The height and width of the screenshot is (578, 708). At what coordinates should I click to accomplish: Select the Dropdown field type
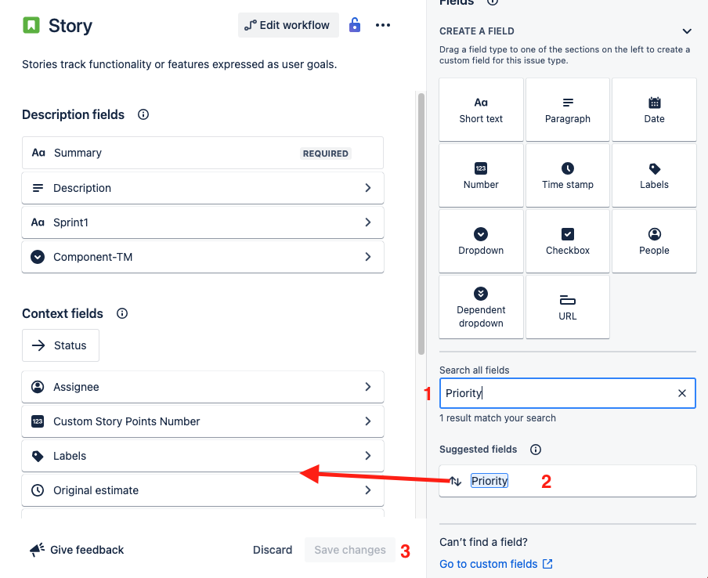[x=481, y=240]
